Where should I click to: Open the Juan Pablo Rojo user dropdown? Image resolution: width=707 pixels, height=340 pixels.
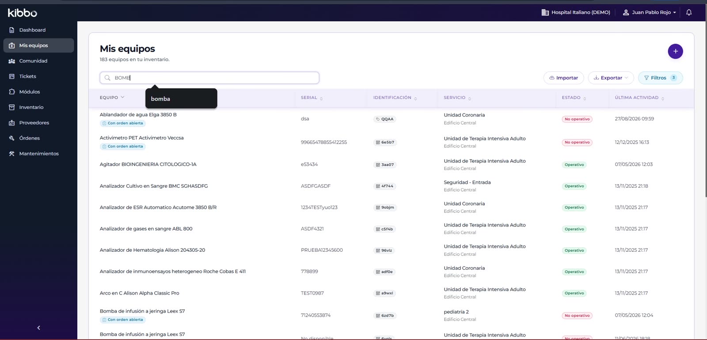(649, 12)
